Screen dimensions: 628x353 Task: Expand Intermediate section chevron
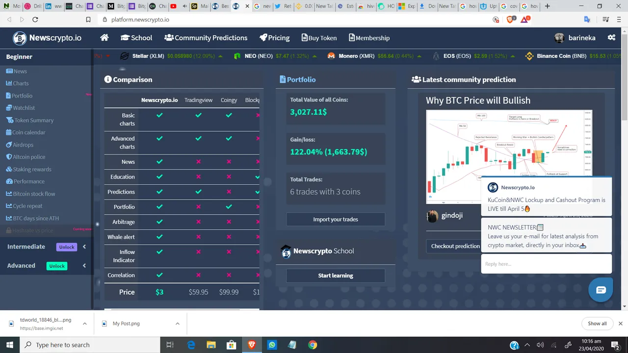pyautogui.click(x=84, y=247)
